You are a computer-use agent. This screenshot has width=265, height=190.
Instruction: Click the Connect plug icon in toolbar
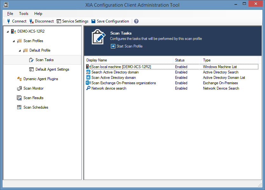click(9, 21)
